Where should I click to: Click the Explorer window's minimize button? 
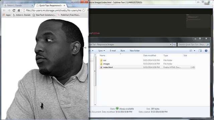195,39
